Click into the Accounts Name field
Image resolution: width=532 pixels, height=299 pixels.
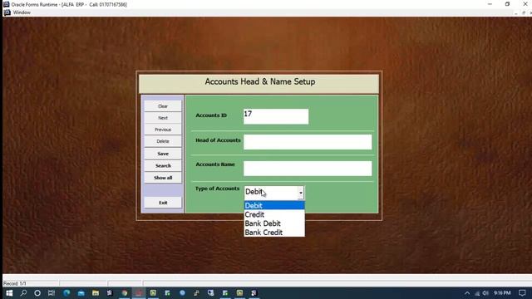coord(308,169)
